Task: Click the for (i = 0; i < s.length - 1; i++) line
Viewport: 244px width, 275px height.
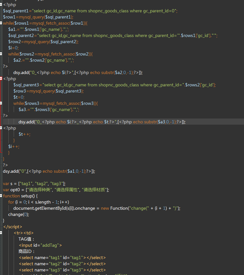Action: tap(39, 202)
